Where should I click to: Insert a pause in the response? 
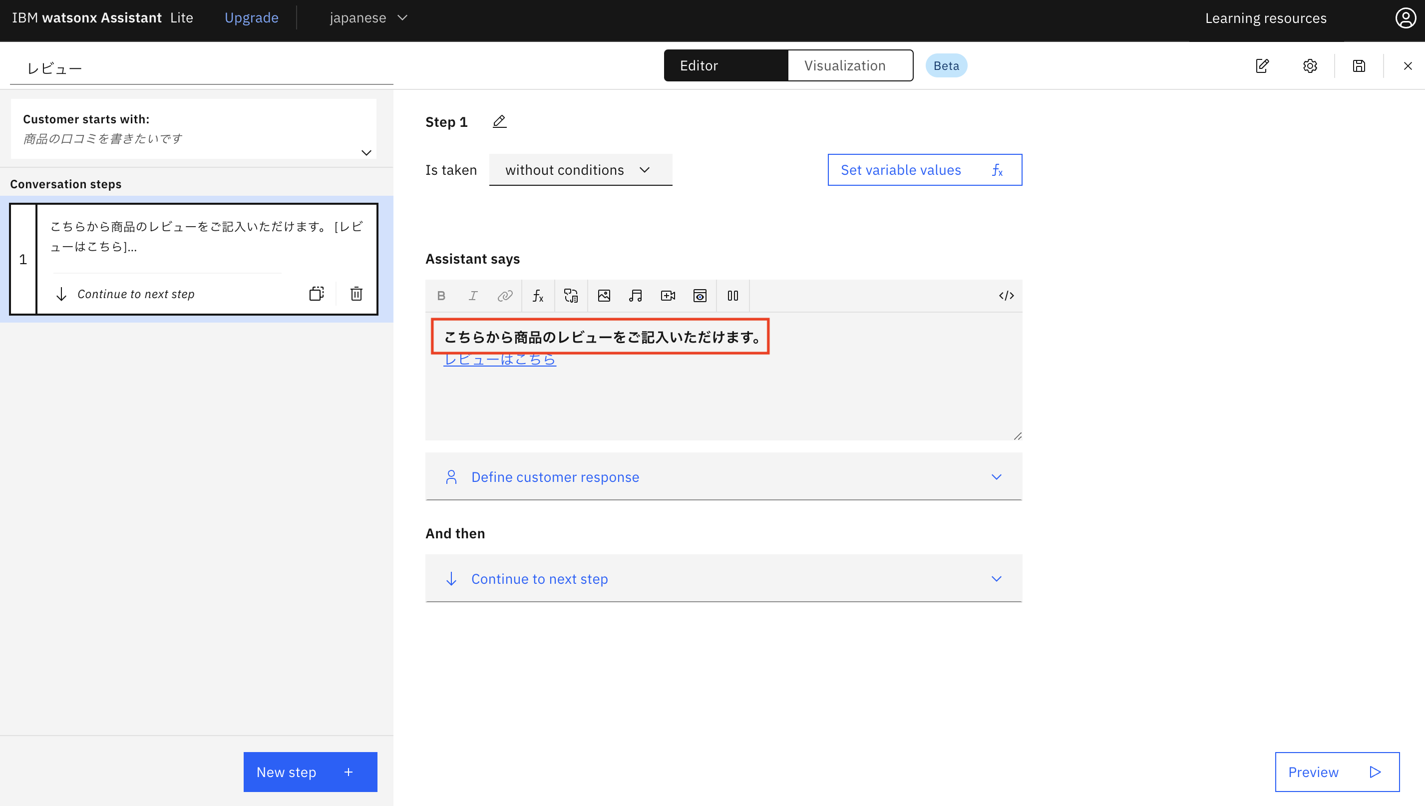coord(732,296)
